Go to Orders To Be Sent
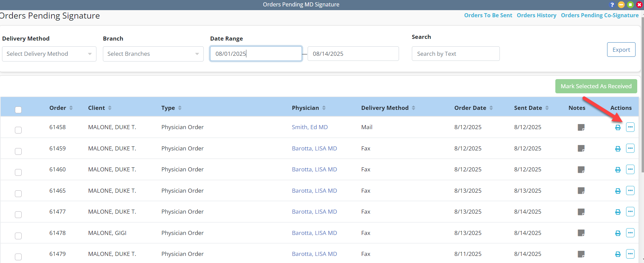 click(x=488, y=15)
